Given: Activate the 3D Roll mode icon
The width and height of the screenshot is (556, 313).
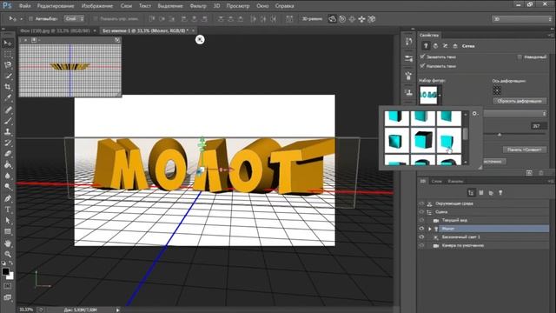Looking at the screenshot, I should (x=342, y=19).
